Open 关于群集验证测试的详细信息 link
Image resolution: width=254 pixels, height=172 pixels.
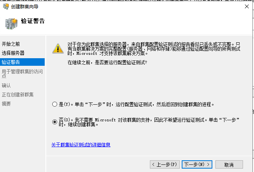[x=81, y=145]
